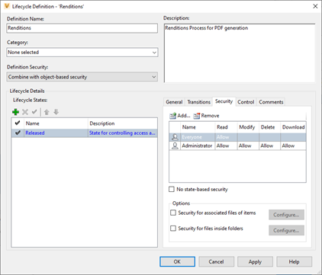This screenshot has height=275, width=322.
Task: Open the Control tab
Action: pos(246,102)
